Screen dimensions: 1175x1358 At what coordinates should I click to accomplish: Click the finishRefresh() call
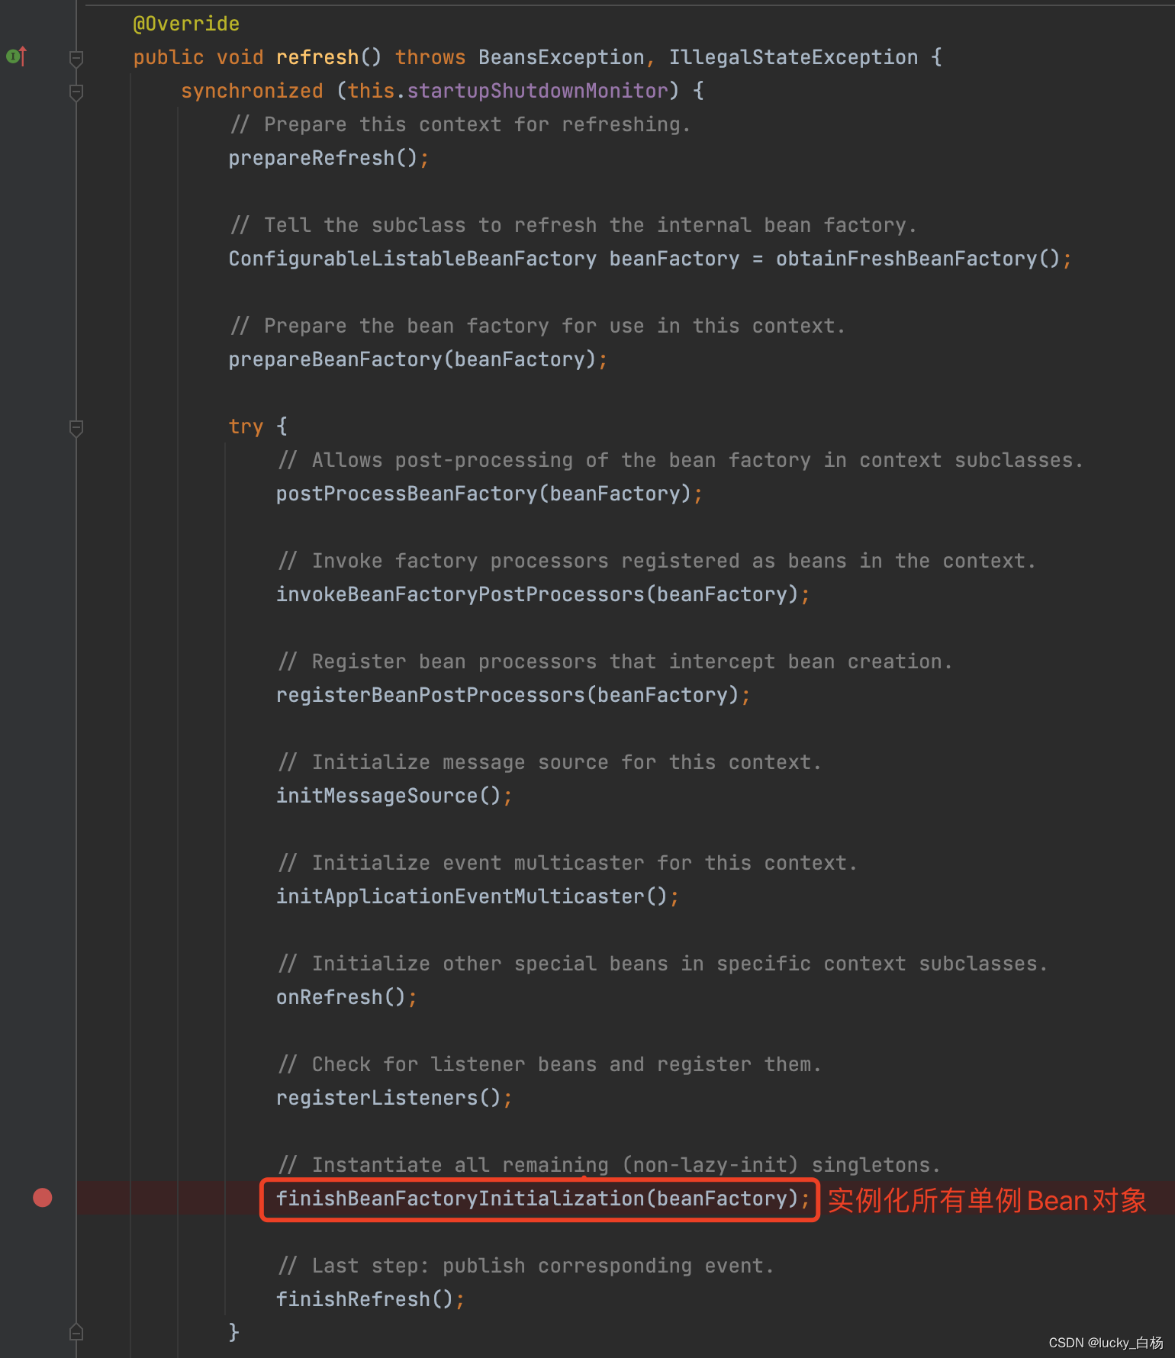(365, 1299)
